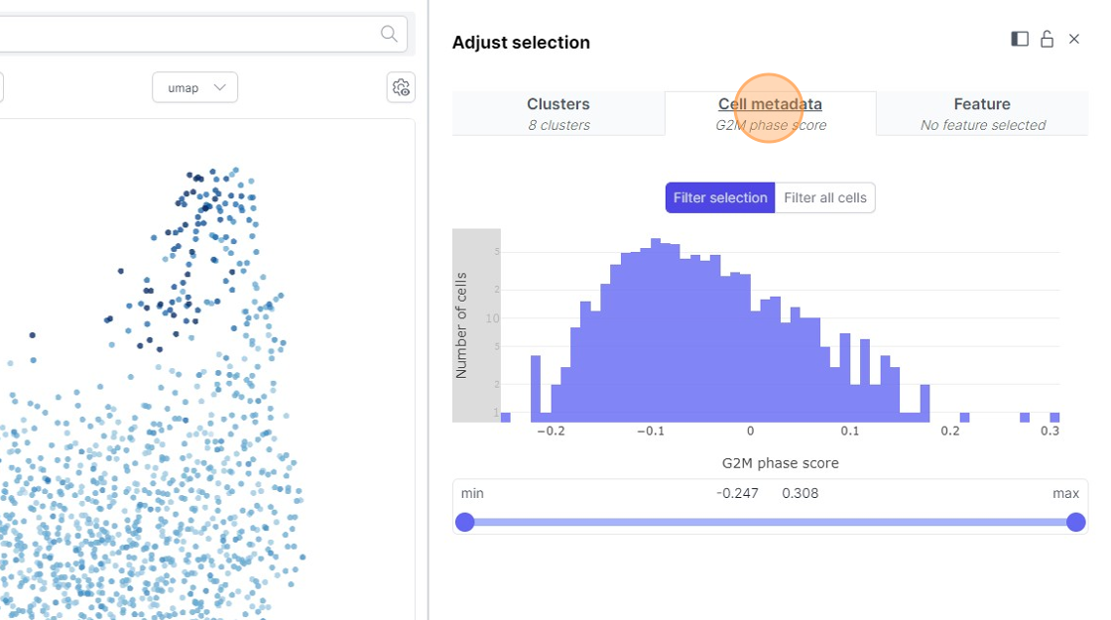This screenshot has height=620, width=1111.
Task: Click the maximum value 0.308 field
Action: coord(801,493)
